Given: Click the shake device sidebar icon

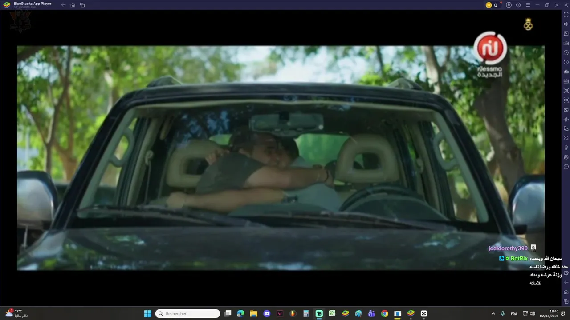Looking at the screenshot, I should pyautogui.click(x=566, y=138).
